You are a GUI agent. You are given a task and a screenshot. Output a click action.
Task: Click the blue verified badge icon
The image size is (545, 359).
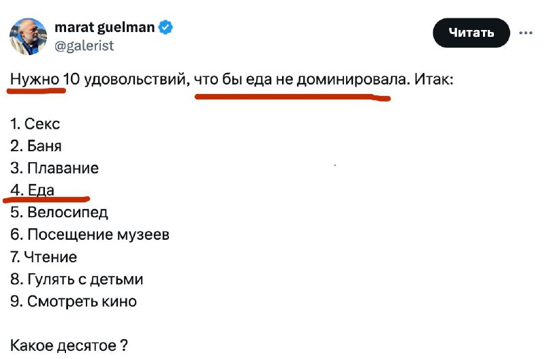(166, 27)
